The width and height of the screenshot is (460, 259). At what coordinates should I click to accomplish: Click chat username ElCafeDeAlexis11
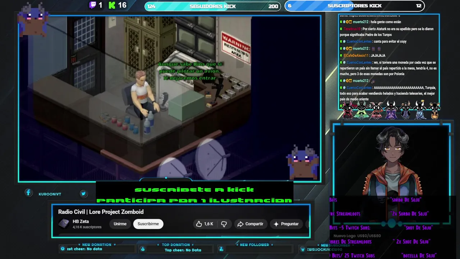click(356, 56)
